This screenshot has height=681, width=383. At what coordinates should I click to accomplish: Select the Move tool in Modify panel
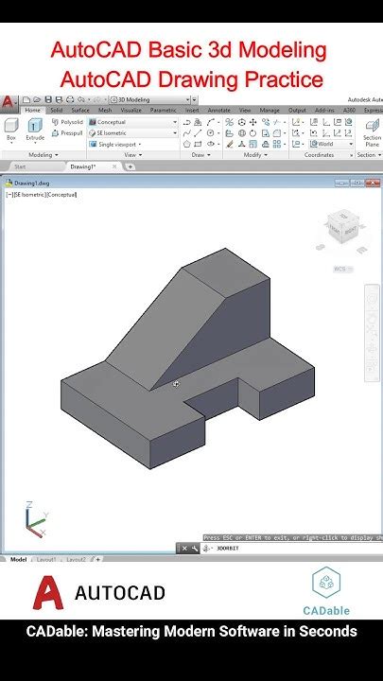252,122
